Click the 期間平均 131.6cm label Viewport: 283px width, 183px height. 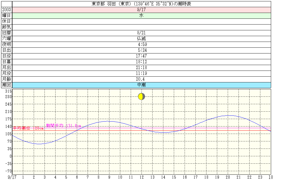(x=64, y=126)
